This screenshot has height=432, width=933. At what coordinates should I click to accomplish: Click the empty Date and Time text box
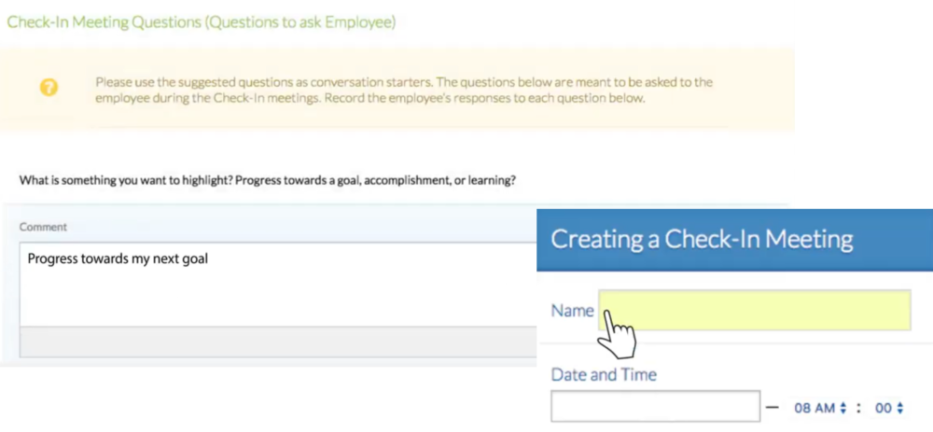655,407
